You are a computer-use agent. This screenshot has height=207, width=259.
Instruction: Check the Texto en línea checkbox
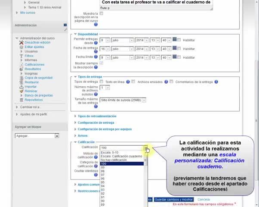pos(102,82)
